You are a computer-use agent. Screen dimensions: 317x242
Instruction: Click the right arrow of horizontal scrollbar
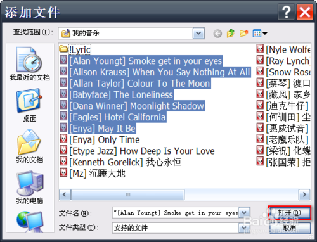pyautogui.click(x=304, y=194)
